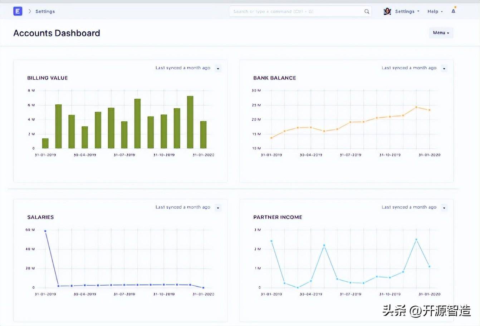
Task: Select the highest Bank Balance data point
Action: pyautogui.click(x=416, y=107)
